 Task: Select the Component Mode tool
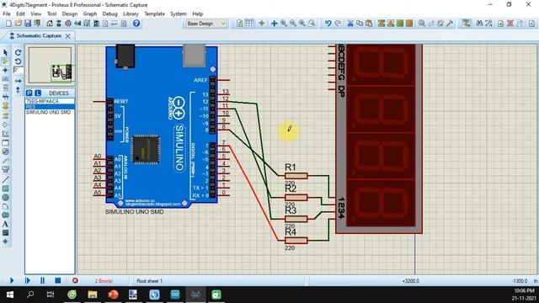tap(5, 61)
